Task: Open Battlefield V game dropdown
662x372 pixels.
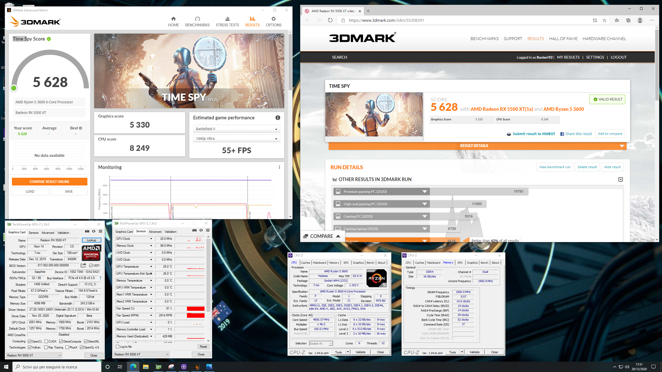Action: point(237,129)
